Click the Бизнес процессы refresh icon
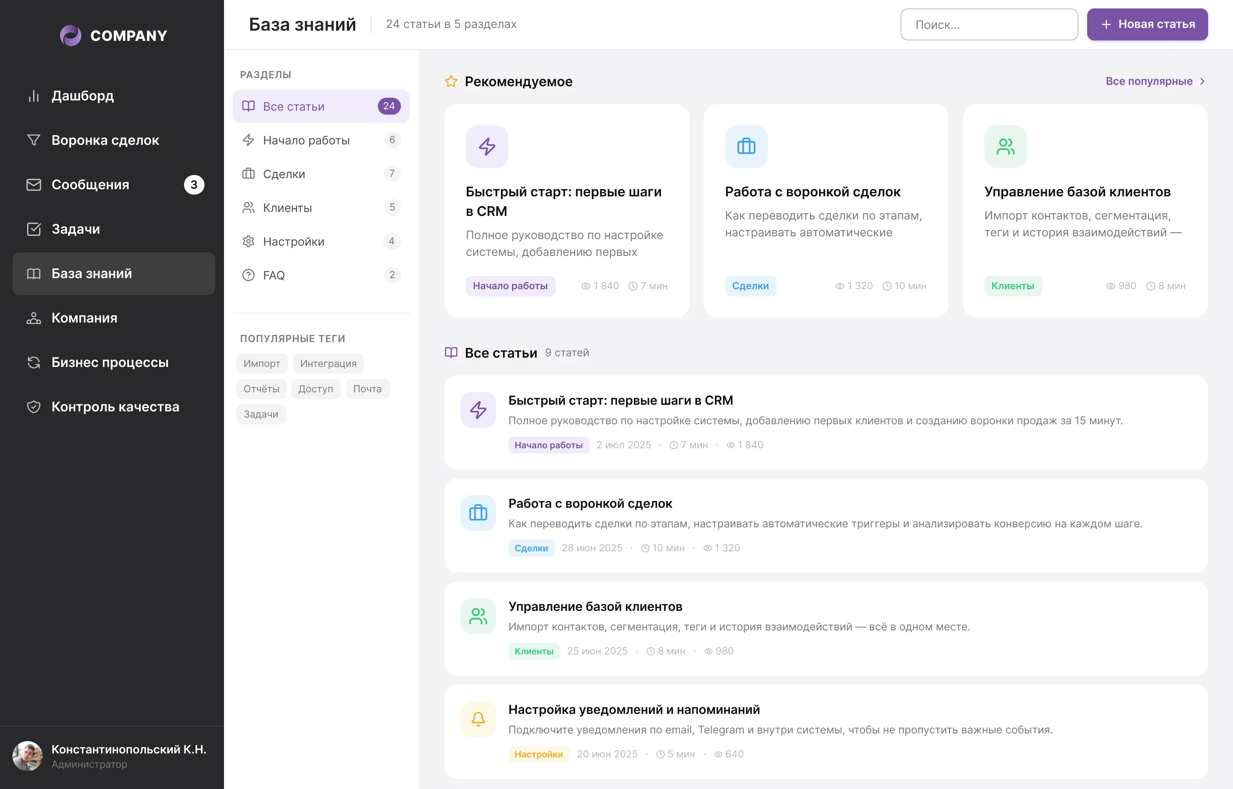The image size is (1233, 789). click(x=34, y=362)
